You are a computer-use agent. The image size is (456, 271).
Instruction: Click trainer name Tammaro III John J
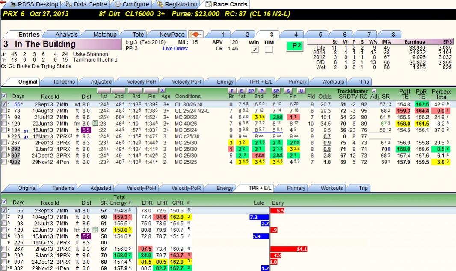point(95,60)
